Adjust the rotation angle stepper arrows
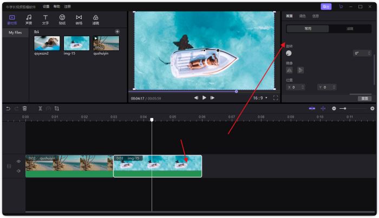The height and width of the screenshot is (218, 379). [369, 53]
